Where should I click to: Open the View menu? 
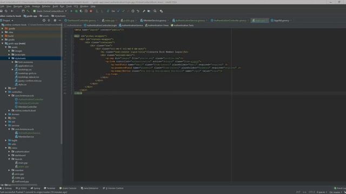point(9,6)
